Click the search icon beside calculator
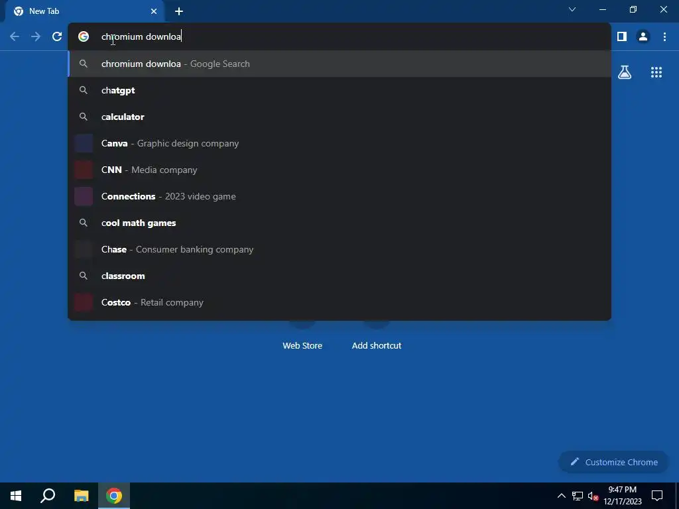679x509 pixels. [x=84, y=117]
